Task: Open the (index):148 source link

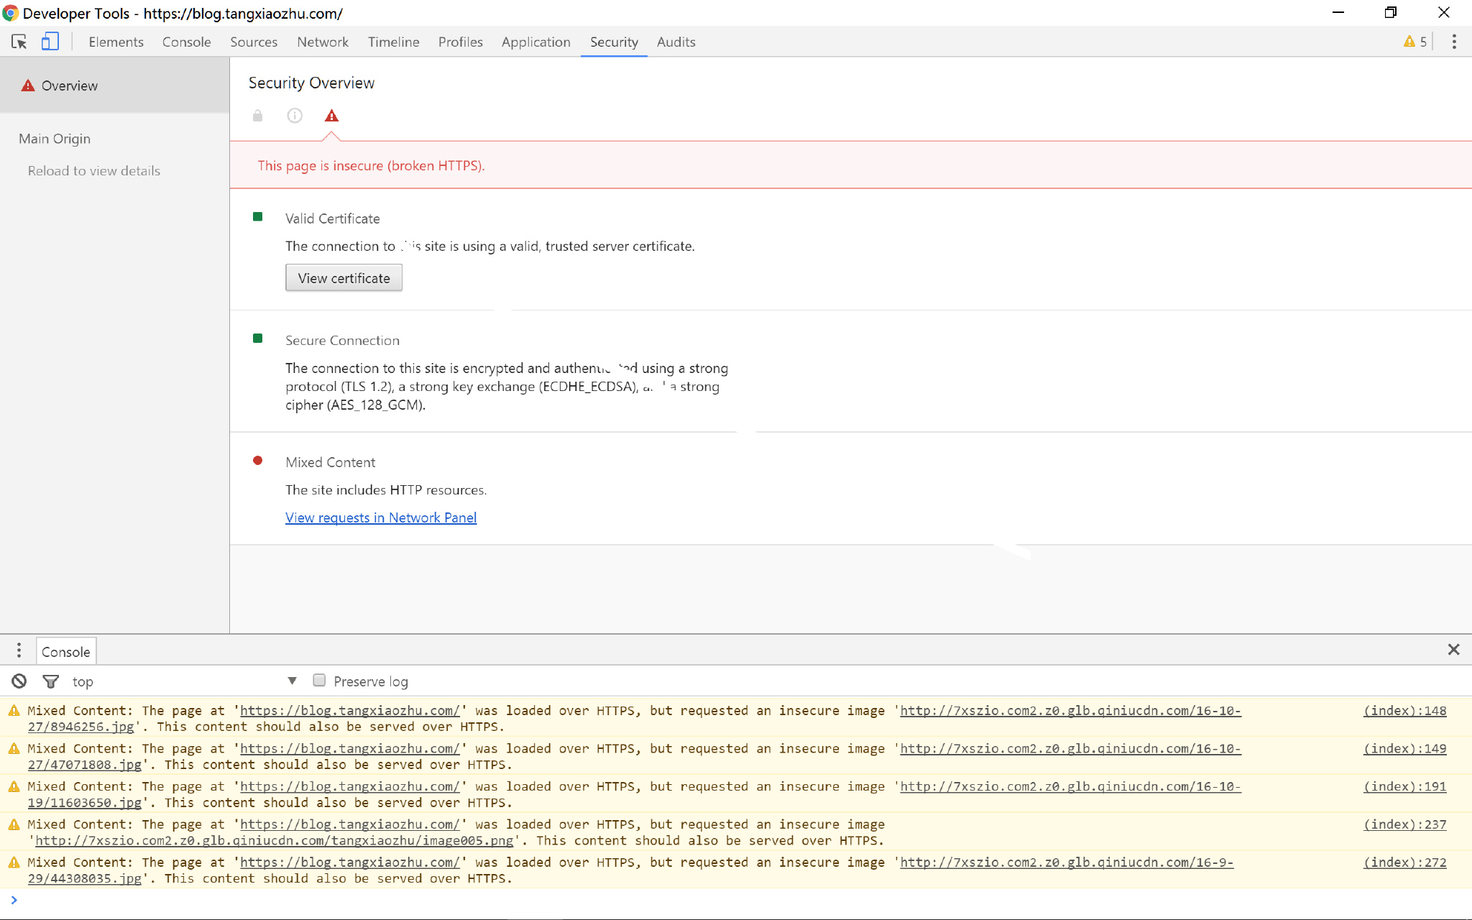Action: [x=1404, y=710]
